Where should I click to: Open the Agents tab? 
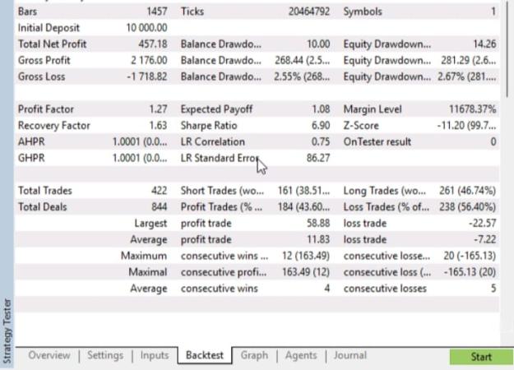click(301, 355)
